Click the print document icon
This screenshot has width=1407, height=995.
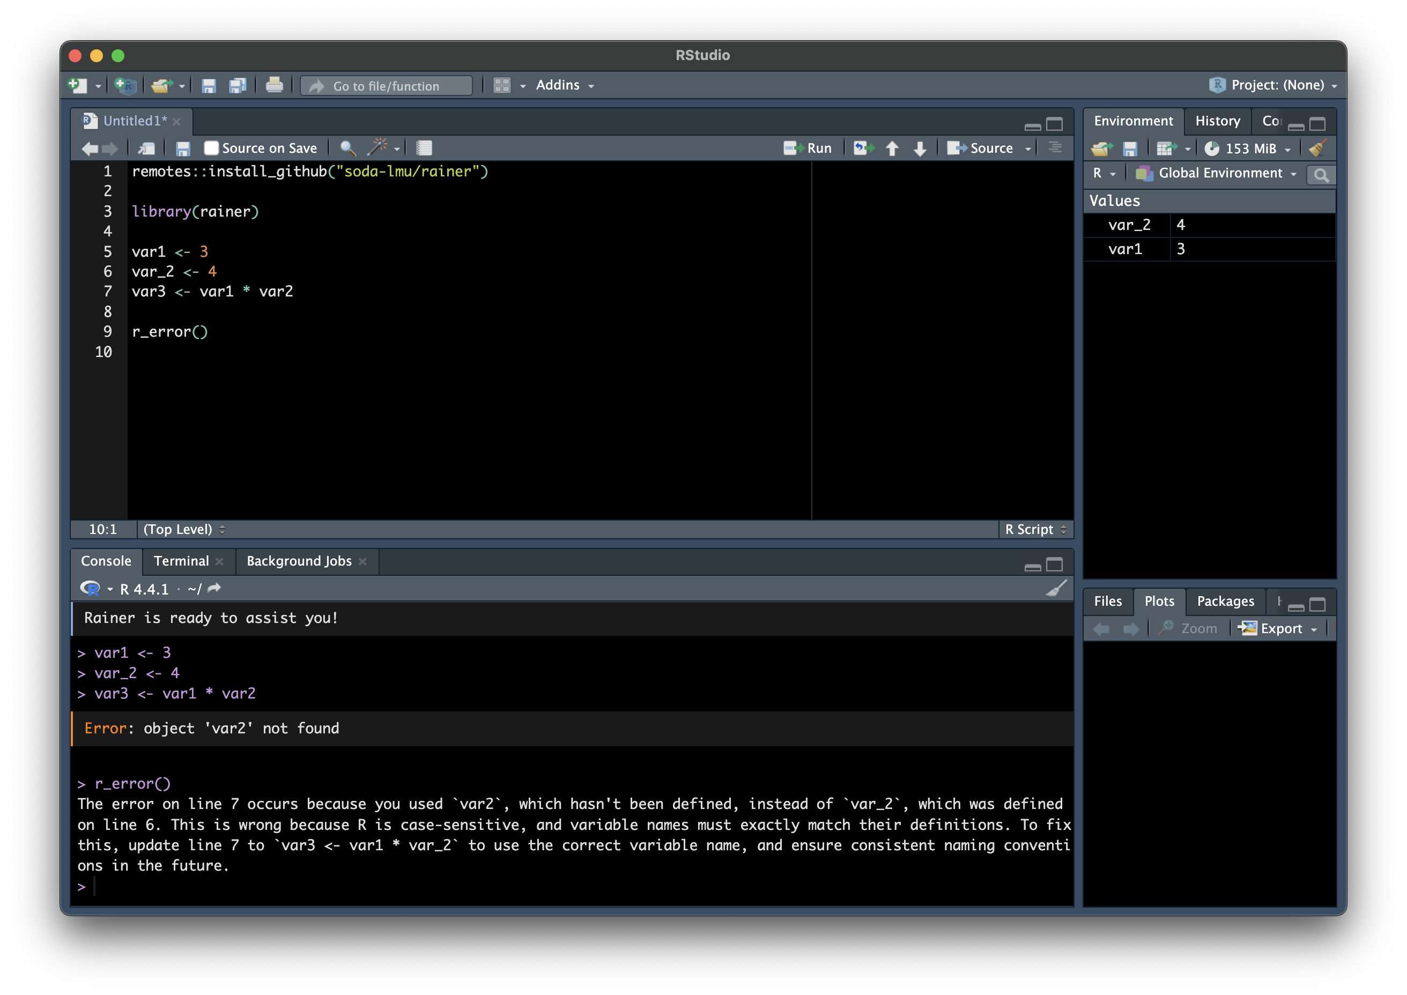point(274,85)
